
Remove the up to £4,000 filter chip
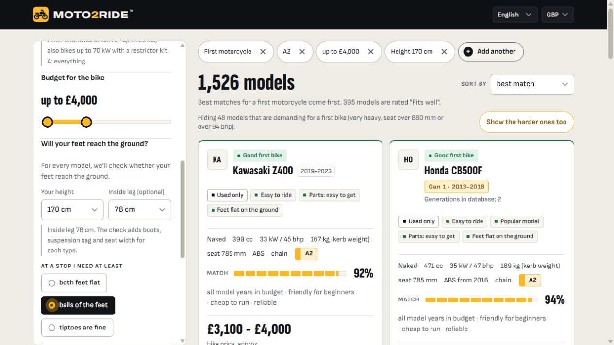(x=371, y=52)
